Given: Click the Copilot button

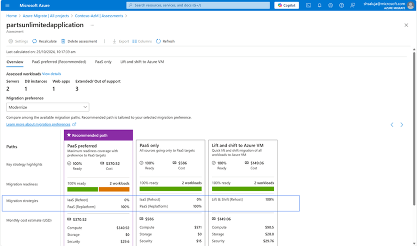Looking at the screenshot, I should [x=287, y=5].
